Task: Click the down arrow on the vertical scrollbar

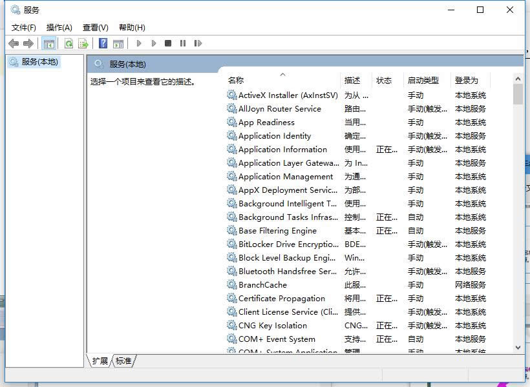Action: 519,348
